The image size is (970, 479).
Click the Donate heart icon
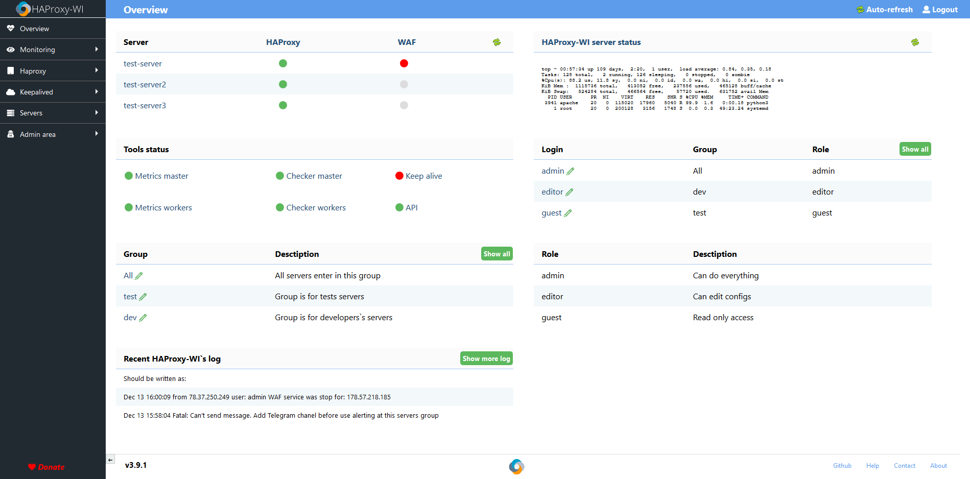click(x=32, y=467)
